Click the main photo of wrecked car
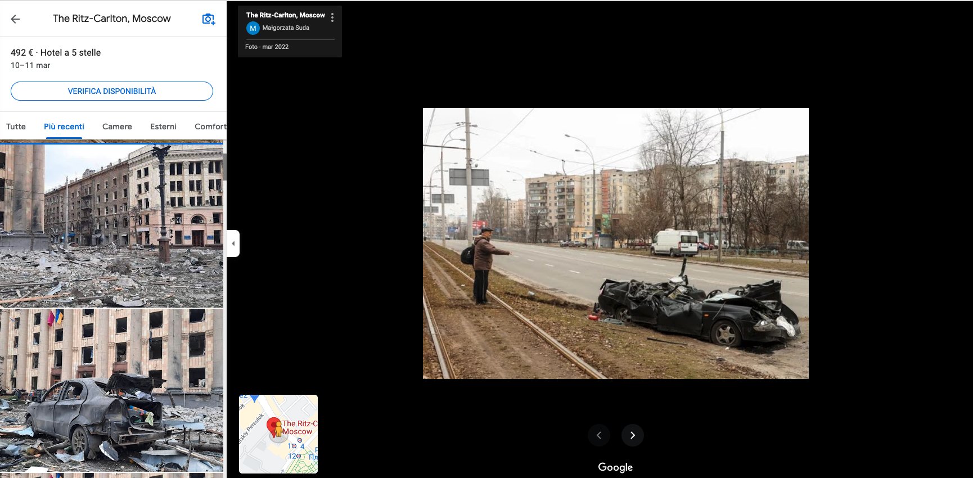Screen dimensions: 973x478 click(x=616, y=243)
